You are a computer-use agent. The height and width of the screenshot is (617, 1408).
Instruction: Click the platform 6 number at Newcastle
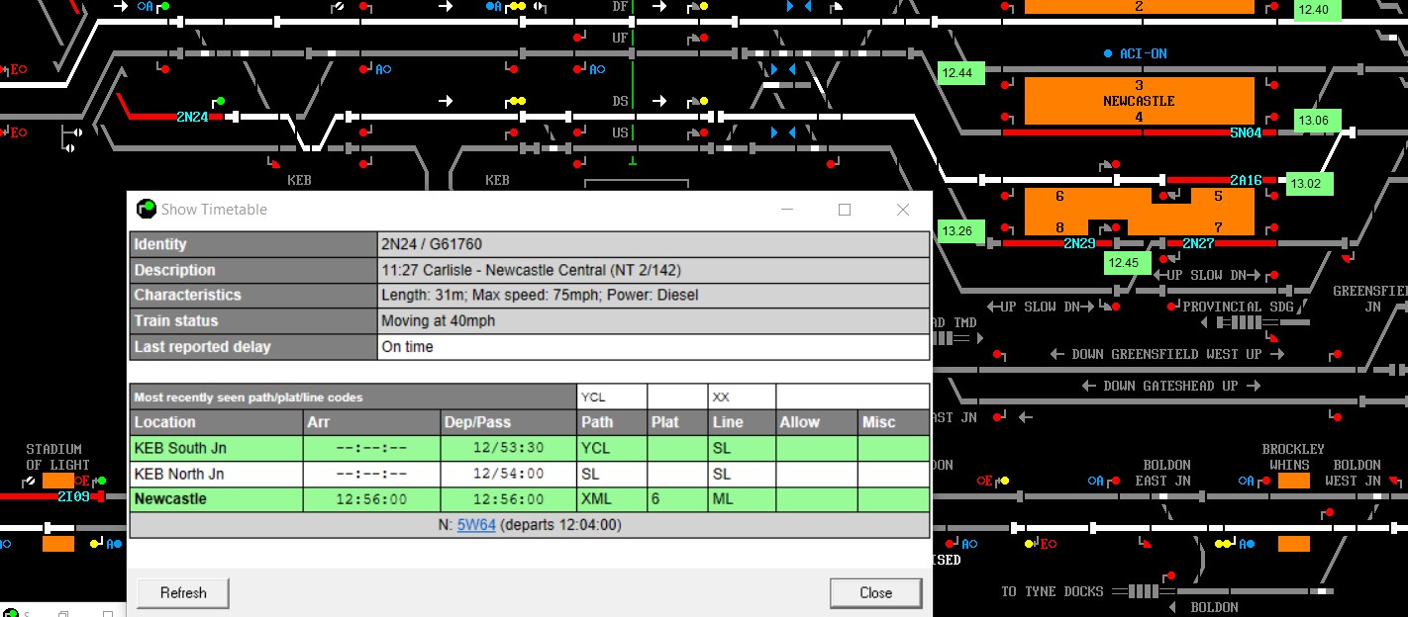1059,197
